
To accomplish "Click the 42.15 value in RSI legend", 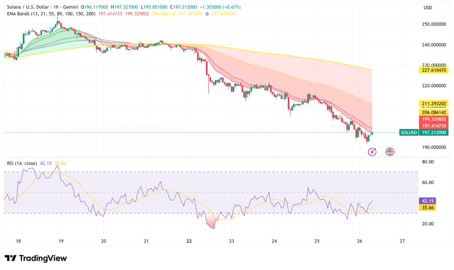I will (46, 164).
